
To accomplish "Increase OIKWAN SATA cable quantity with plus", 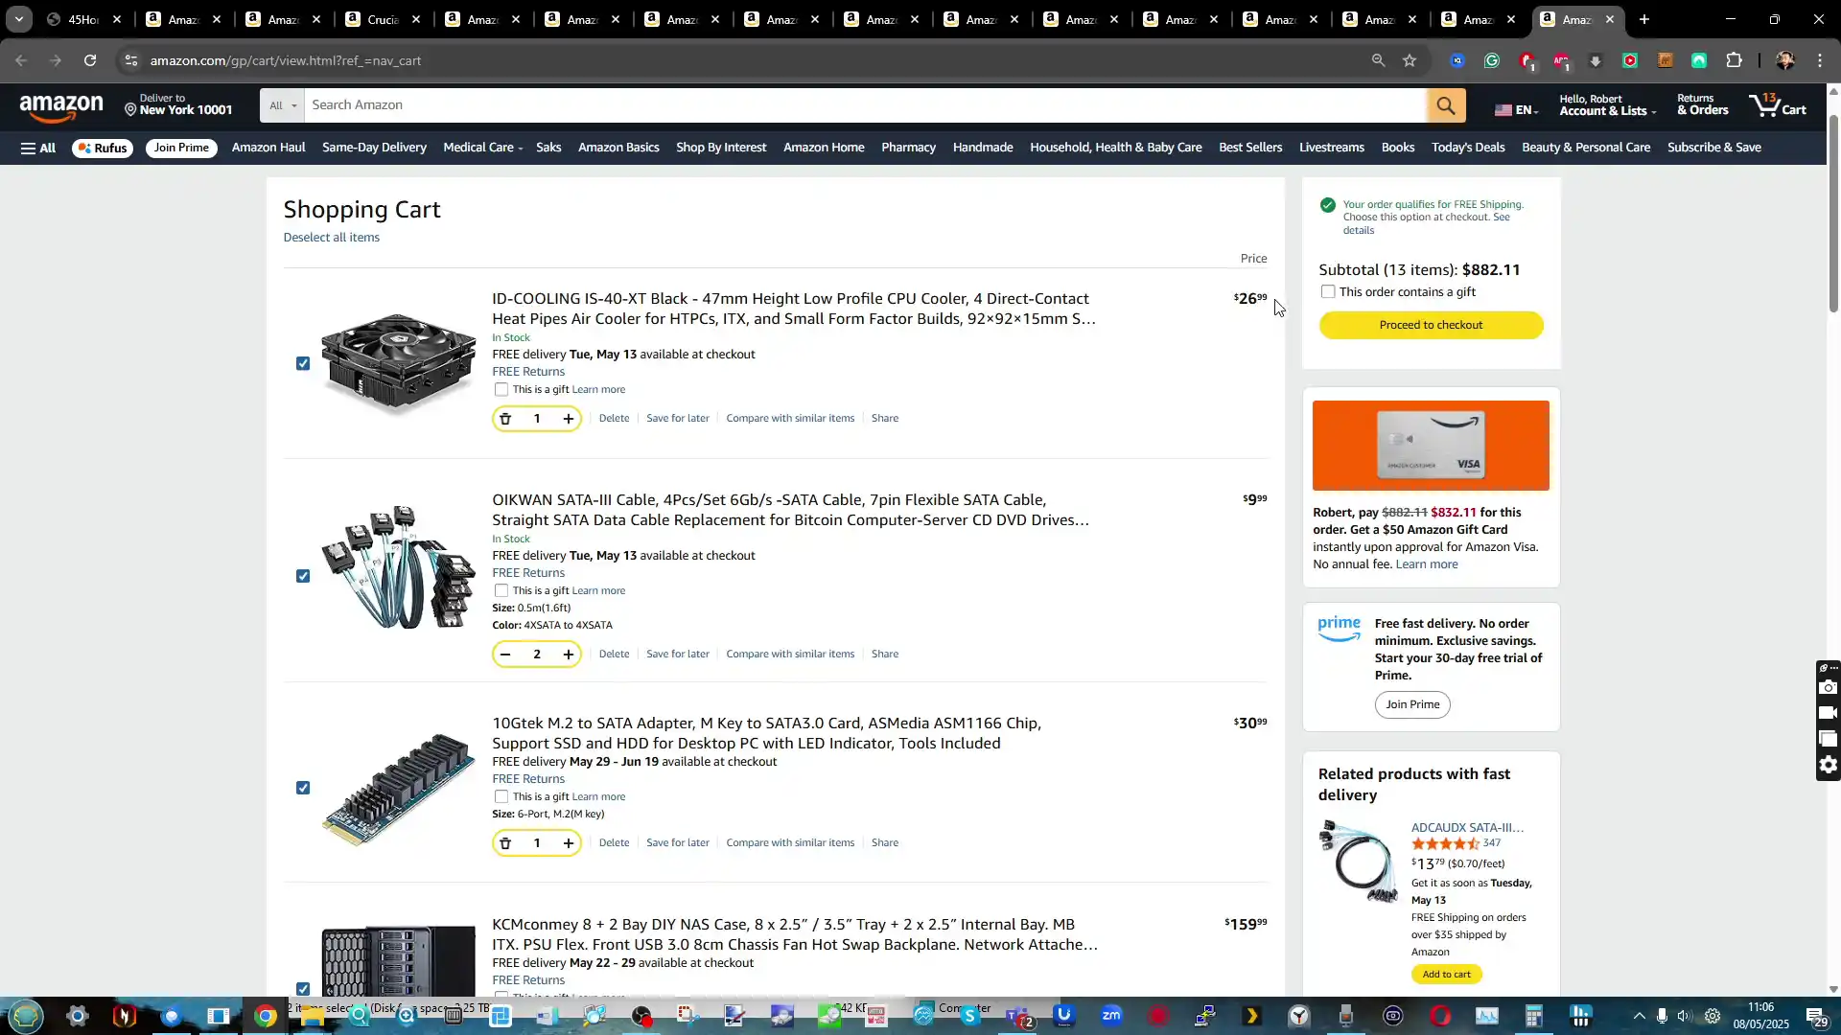I will [569, 655].
